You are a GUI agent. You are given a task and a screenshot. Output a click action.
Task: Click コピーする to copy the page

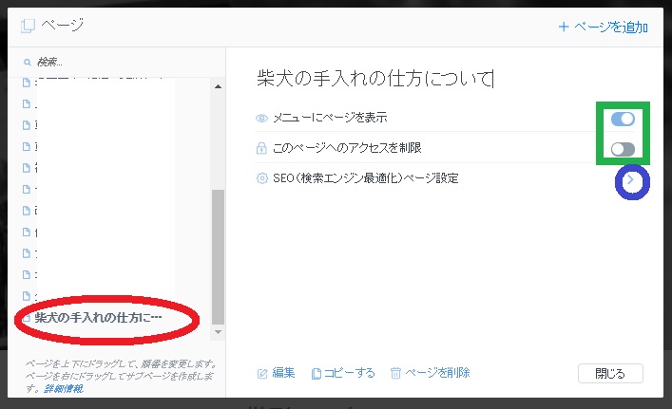[343, 373]
